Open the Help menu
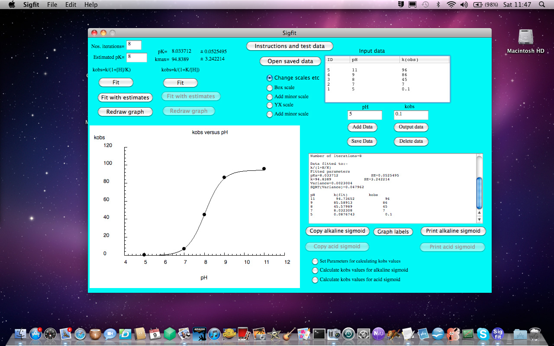The height and width of the screenshot is (346, 554). tap(91, 5)
